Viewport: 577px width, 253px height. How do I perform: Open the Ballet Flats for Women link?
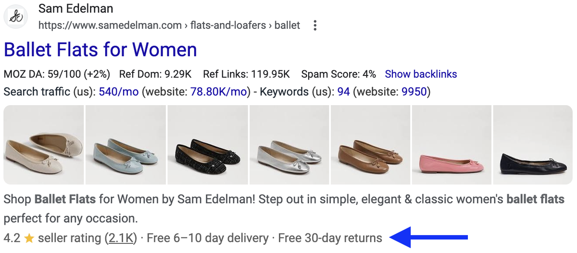pyautogui.click(x=100, y=50)
